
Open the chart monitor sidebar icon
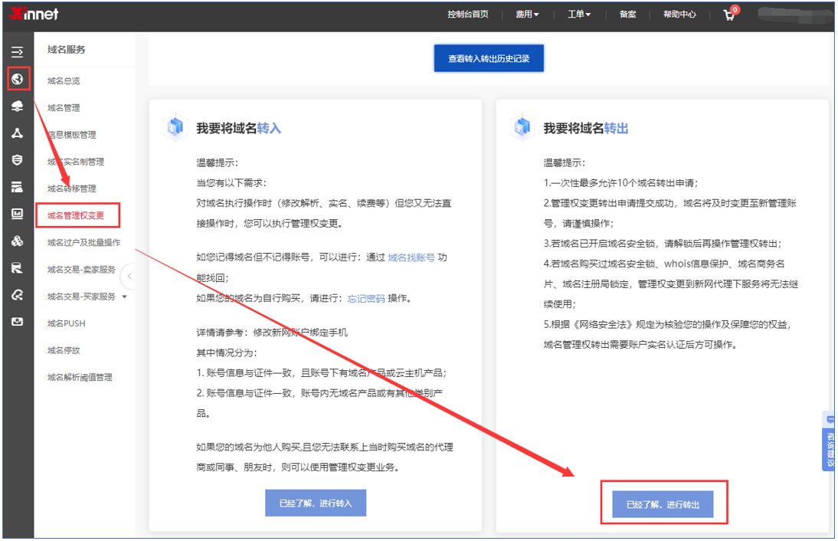(17, 215)
